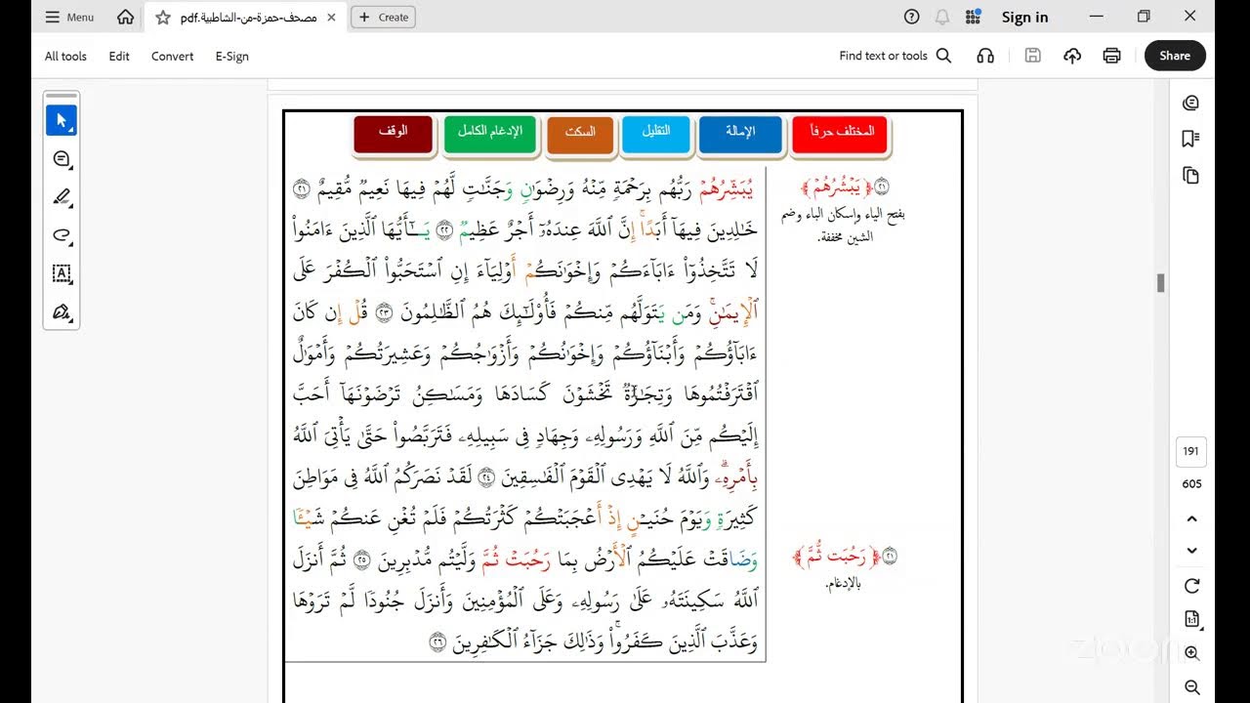
Task: Click the orange السكت legend button
Action: 579,135
